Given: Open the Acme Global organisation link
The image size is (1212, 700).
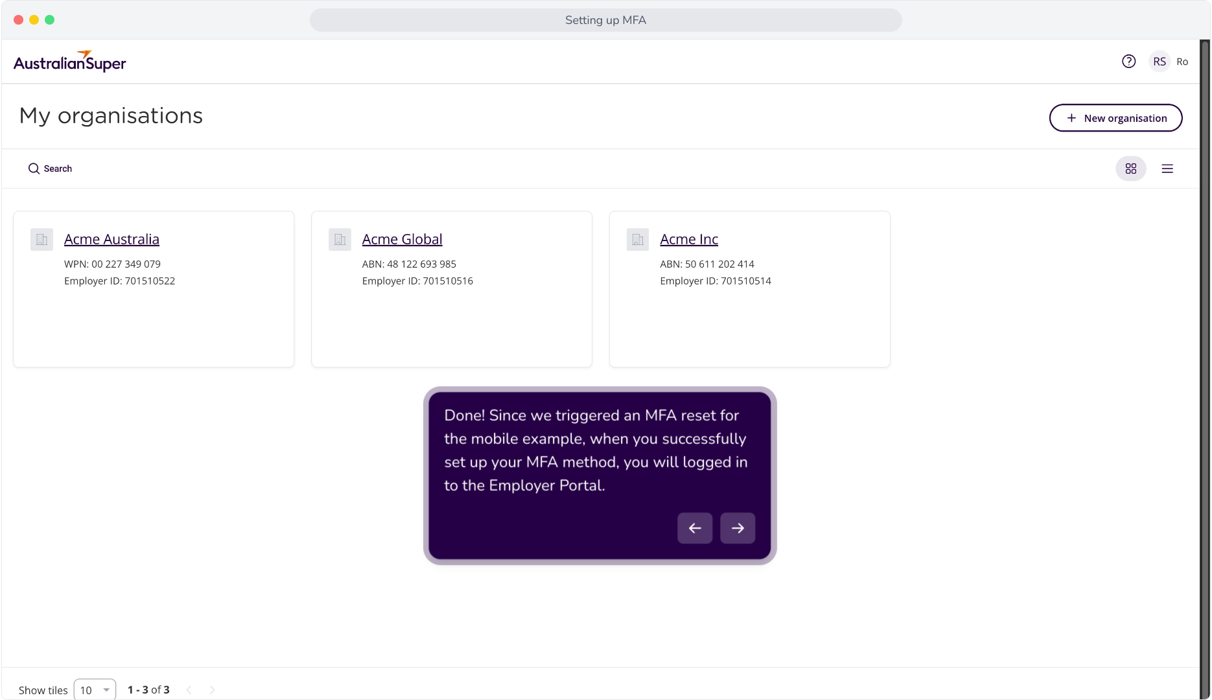Looking at the screenshot, I should [x=402, y=239].
